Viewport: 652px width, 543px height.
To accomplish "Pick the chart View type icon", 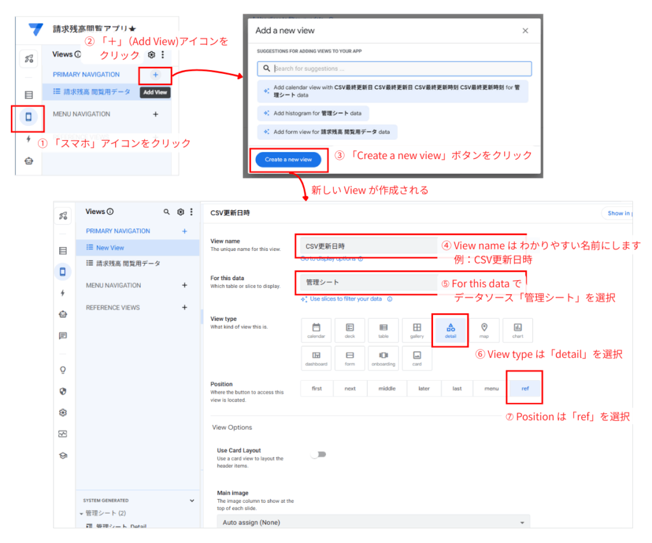I will click(518, 330).
